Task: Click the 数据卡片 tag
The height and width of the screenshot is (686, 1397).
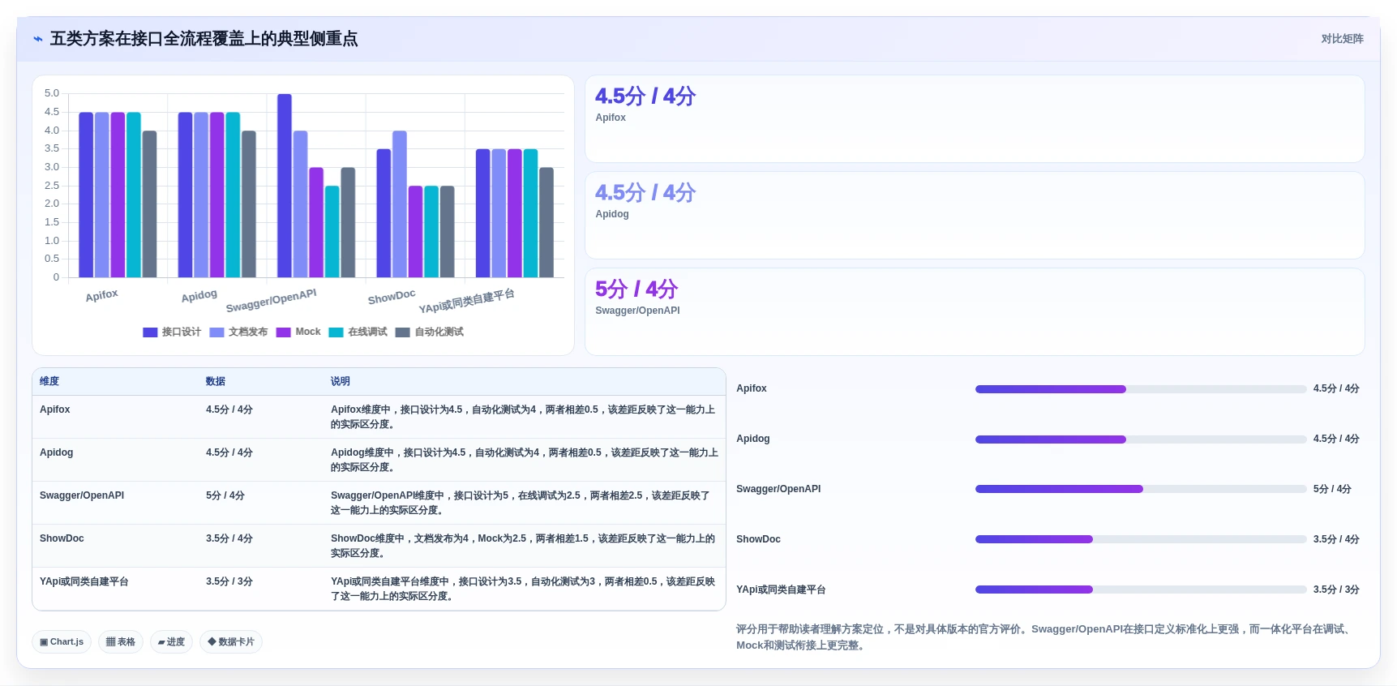Action: click(x=231, y=642)
